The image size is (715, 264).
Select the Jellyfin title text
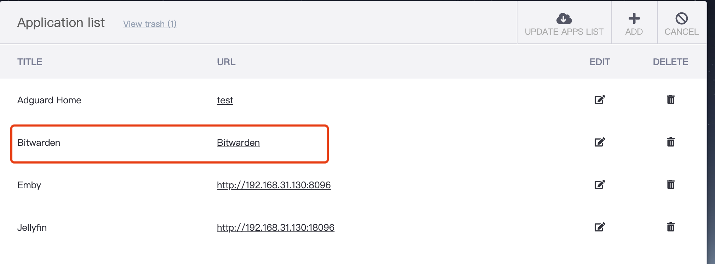[x=32, y=228]
